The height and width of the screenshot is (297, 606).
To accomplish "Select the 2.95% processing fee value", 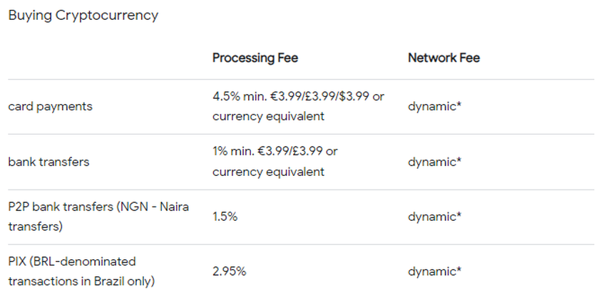I will [x=230, y=271].
